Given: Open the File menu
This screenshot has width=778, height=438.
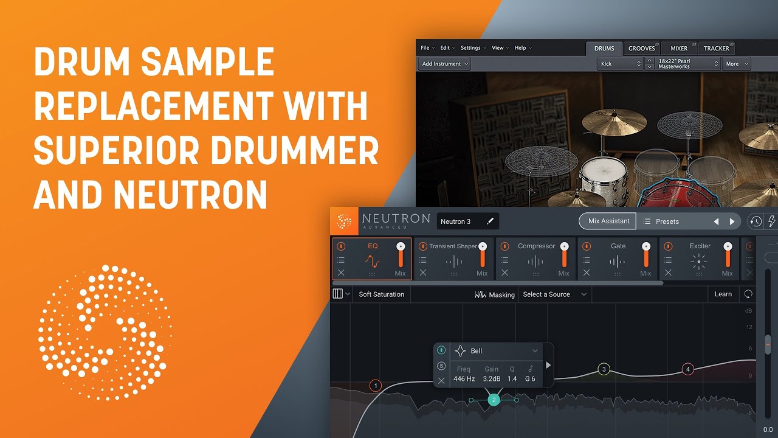Looking at the screenshot, I should click(x=427, y=48).
